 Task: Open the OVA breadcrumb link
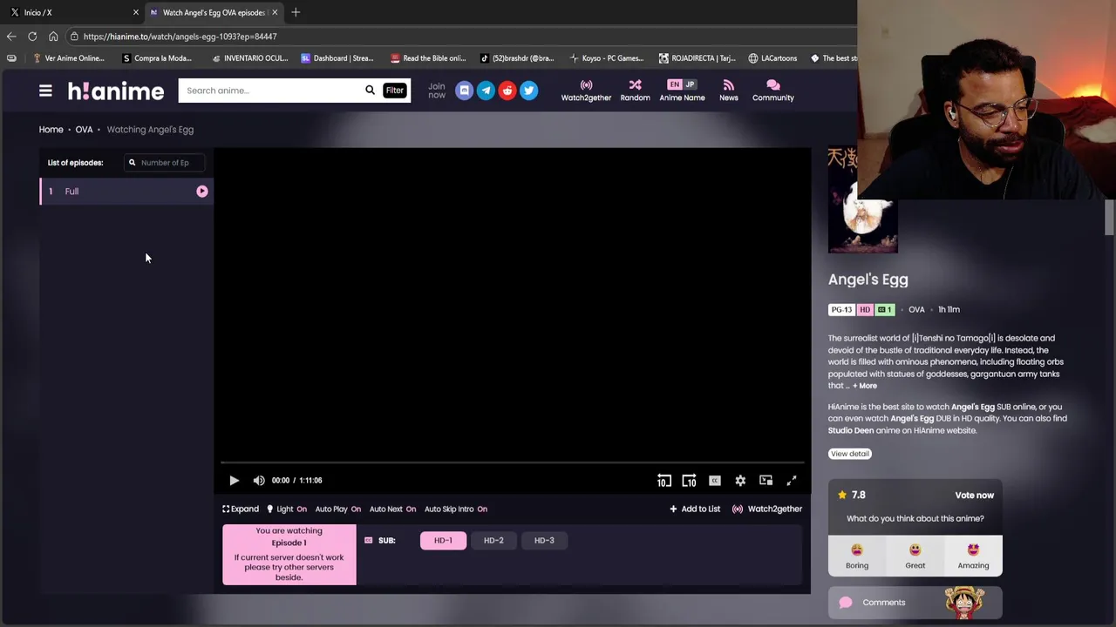pyautogui.click(x=84, y=130)
